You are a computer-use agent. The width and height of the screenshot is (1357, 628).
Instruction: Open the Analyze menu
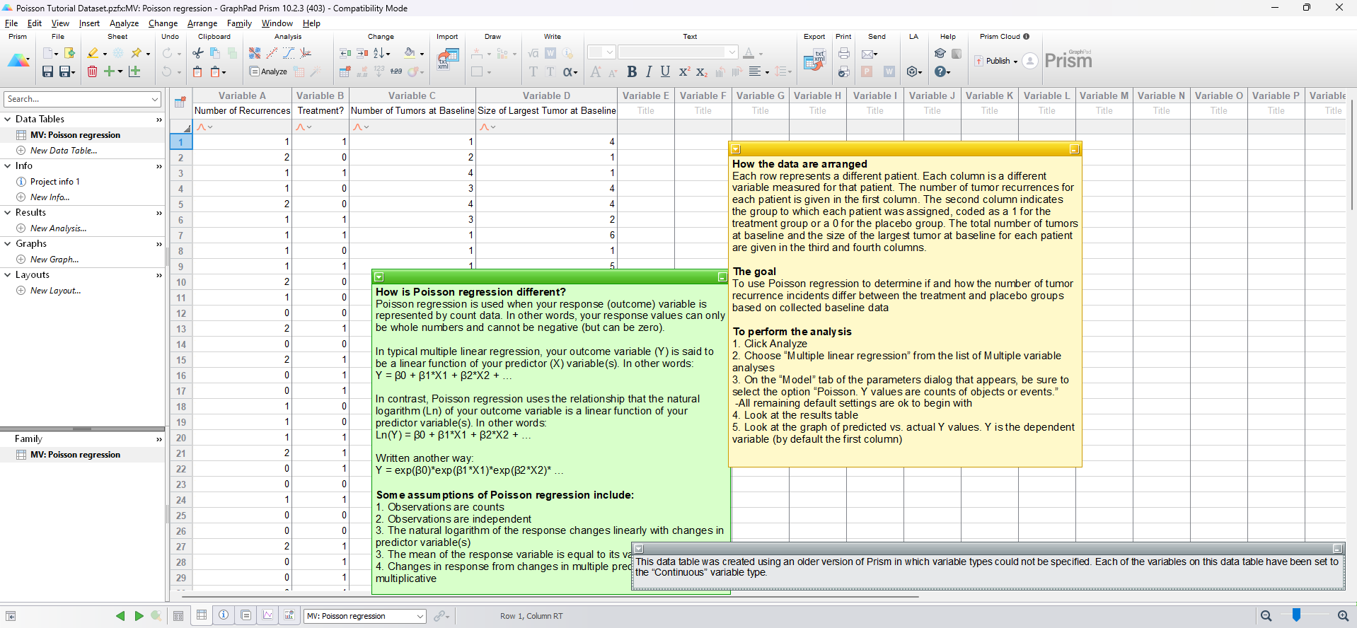(124, 23)
